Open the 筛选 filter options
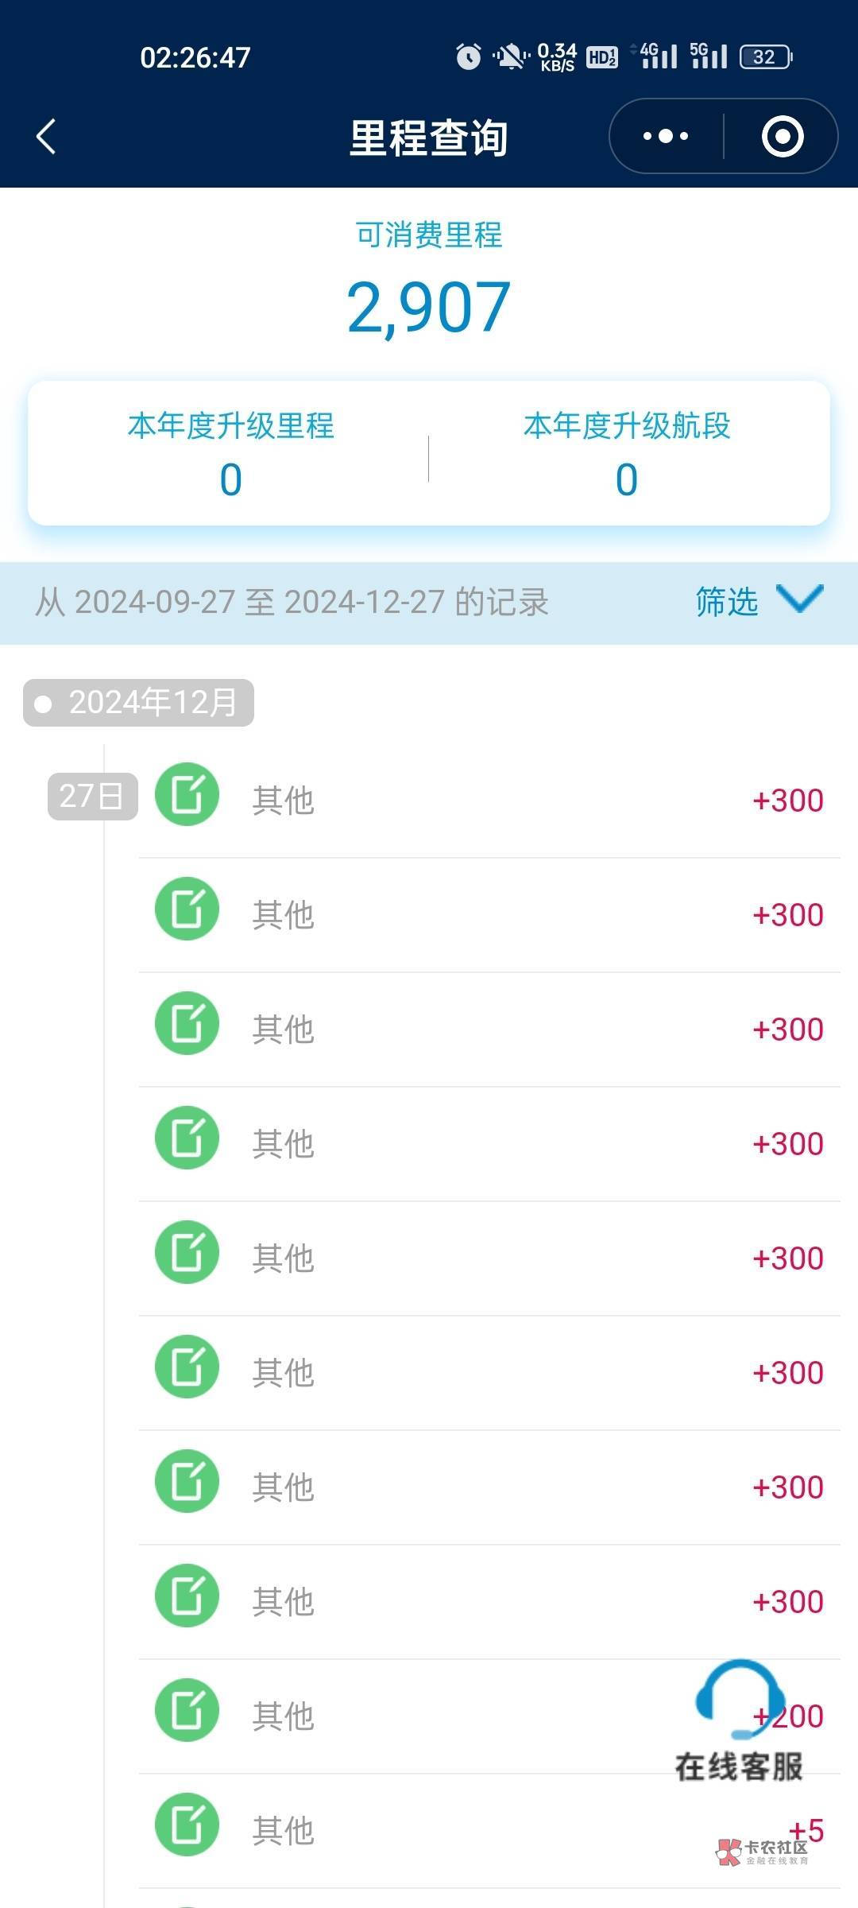Screen dimensions: 858x1908 click(727, 602)
